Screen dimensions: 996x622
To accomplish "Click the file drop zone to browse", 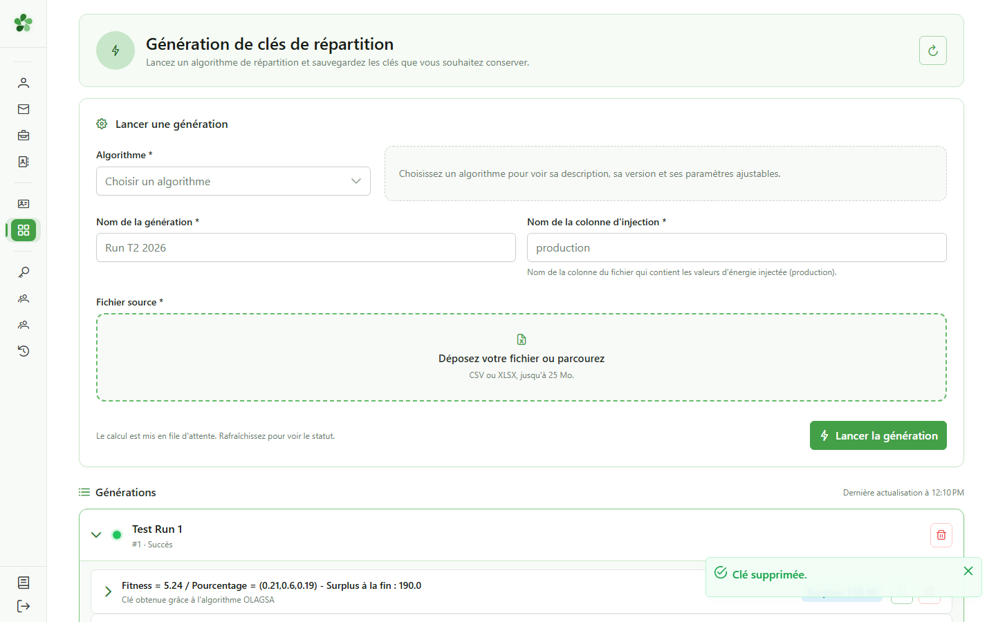I will [x=522, y=357].
